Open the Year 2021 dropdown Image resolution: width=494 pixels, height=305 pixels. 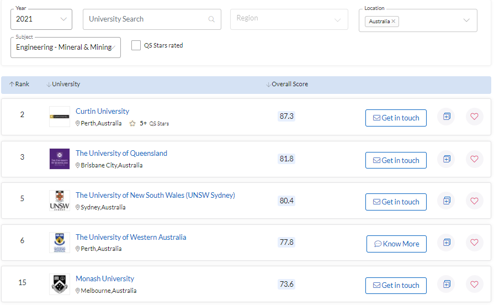pos(41,19)
